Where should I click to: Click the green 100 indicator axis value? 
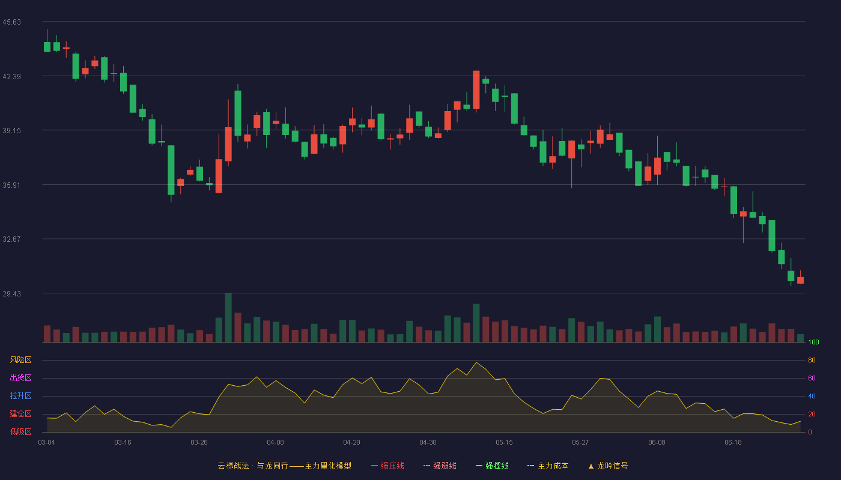click(813, 343)
